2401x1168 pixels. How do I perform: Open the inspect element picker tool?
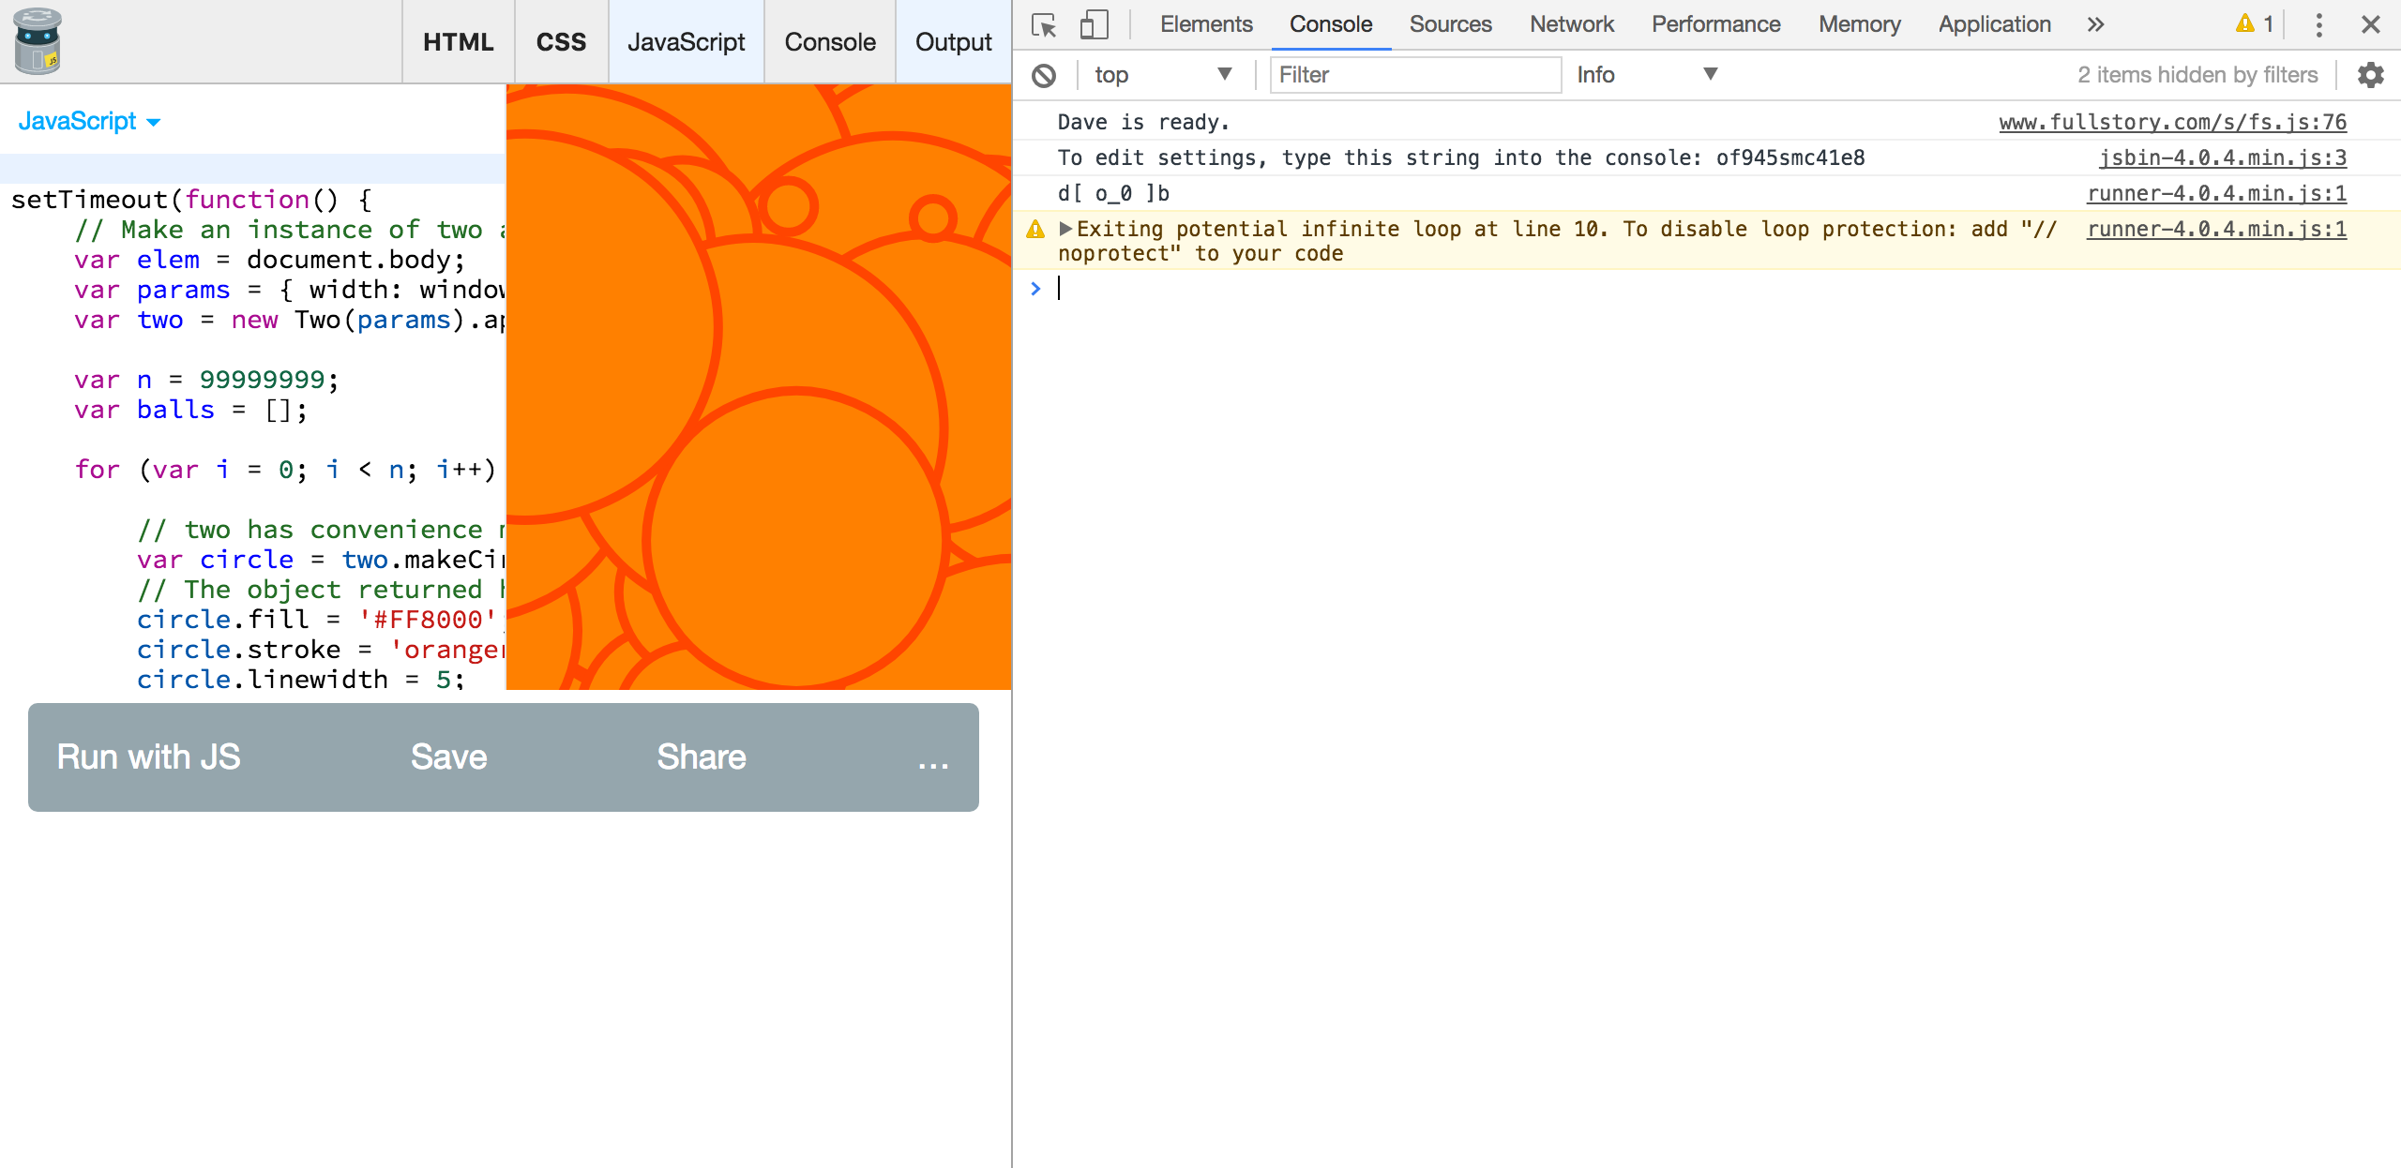pos(1044,24)
